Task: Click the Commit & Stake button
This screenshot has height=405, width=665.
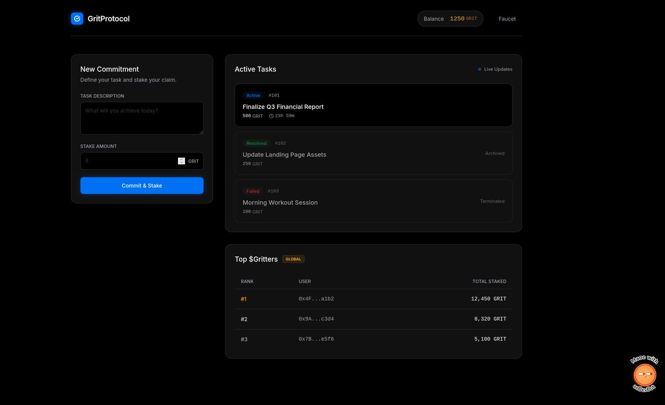Action: [x=142, y=186]
